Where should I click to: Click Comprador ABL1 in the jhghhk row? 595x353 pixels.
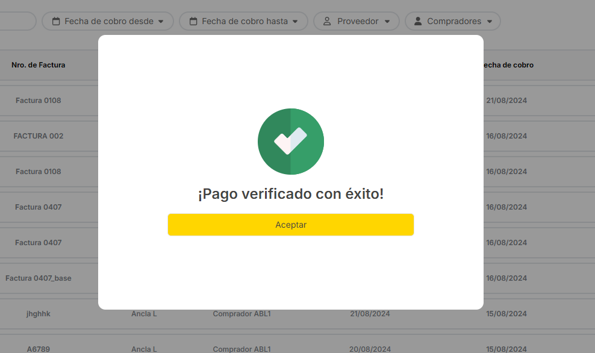241,314
